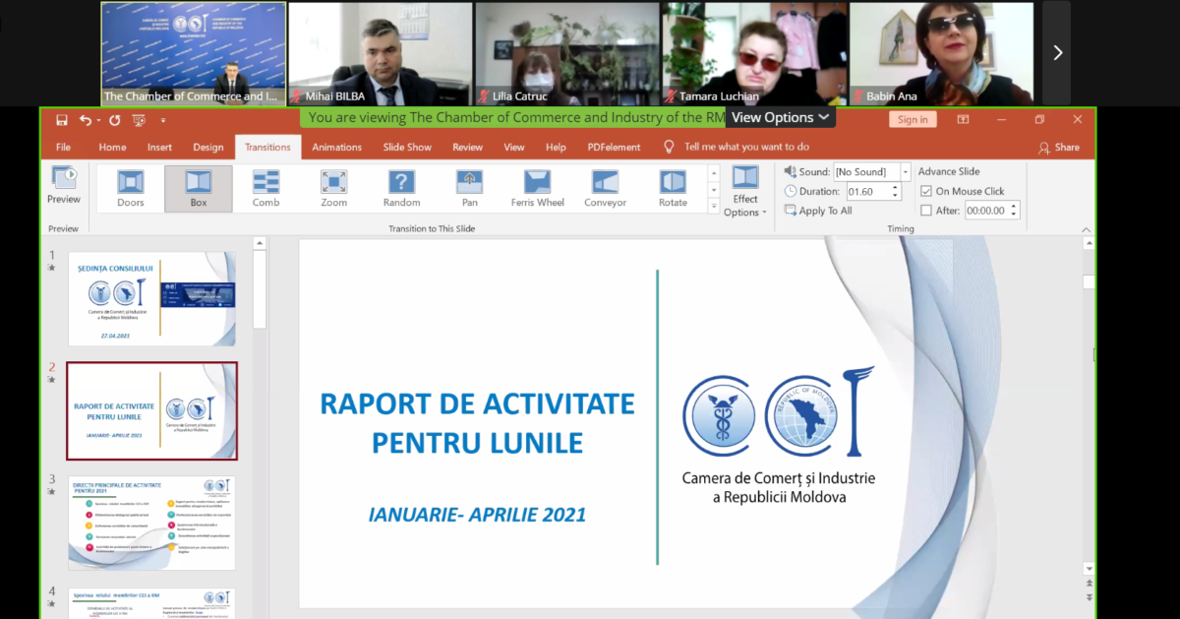Increase the transition Duration with the up stepper
Image resolution: width=1180 pixels, height=619 pixels.
tap(895, 187)
